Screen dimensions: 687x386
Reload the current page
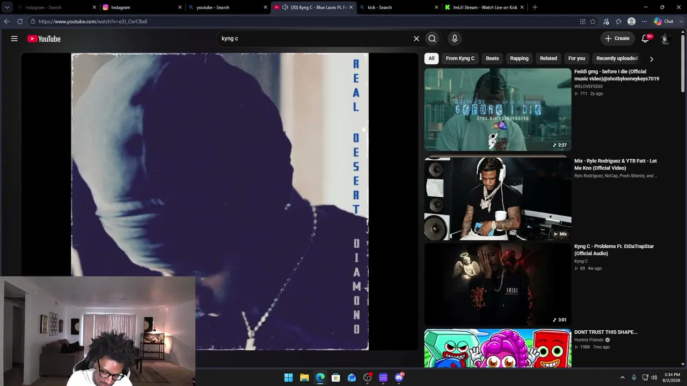pyautogui.click(x=20, y=21)
